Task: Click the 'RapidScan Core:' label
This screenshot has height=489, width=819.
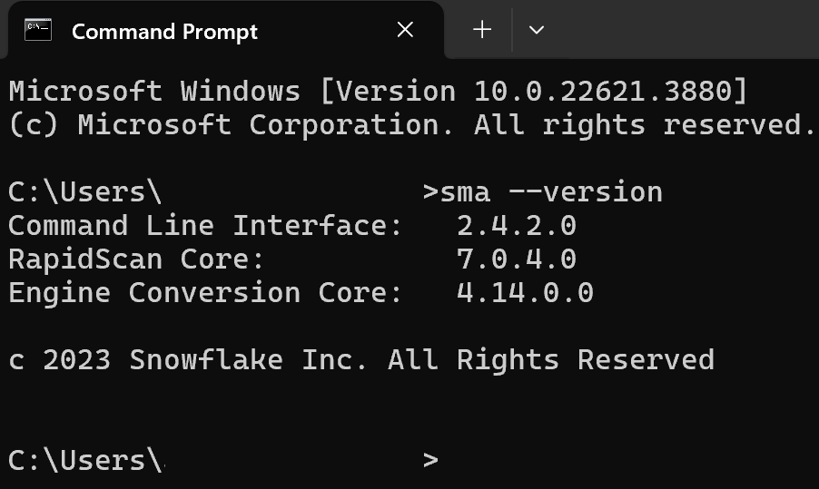Action: (x=136, y=259)
